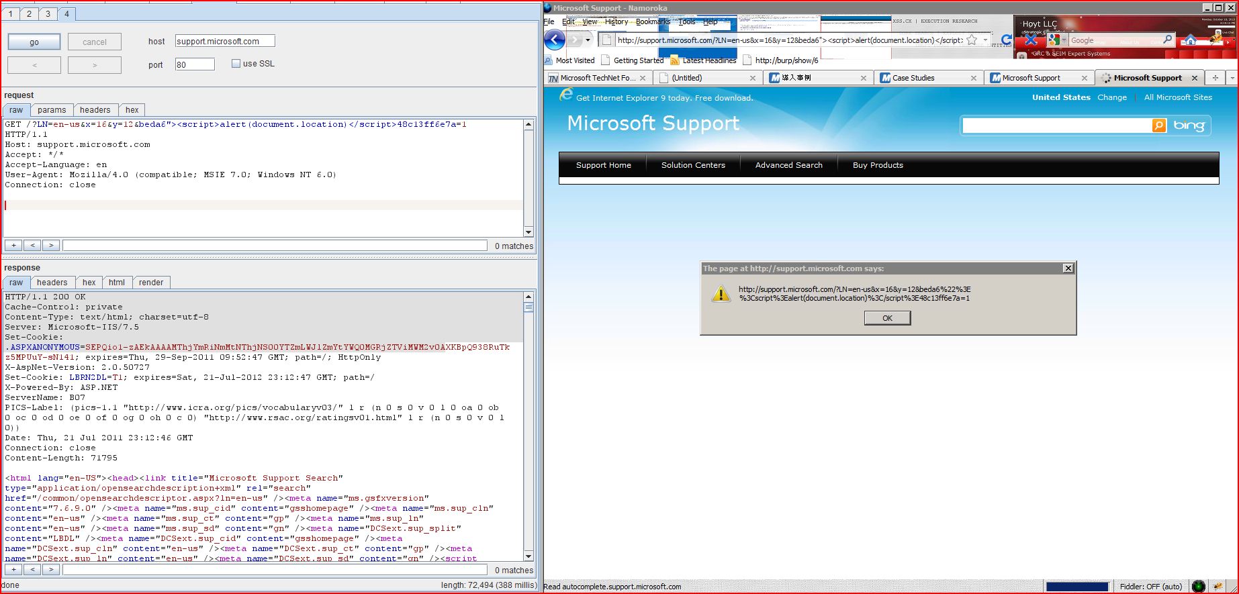Toggle the use SSL checkbox

pyautogui.click(x=236, y=64)
